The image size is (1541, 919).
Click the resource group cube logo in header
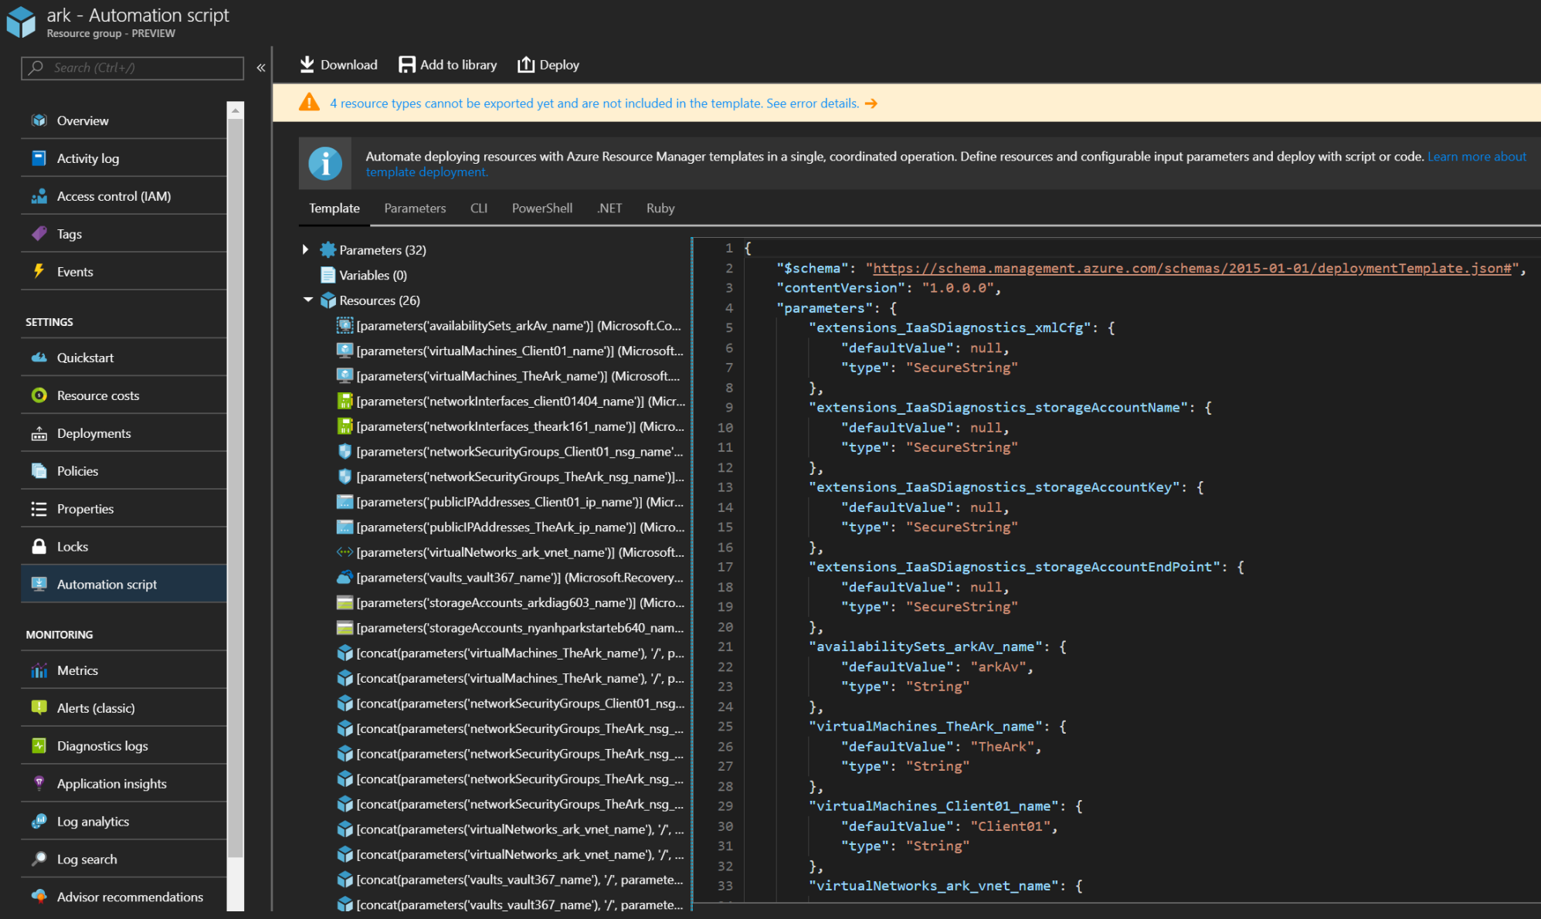21,22
